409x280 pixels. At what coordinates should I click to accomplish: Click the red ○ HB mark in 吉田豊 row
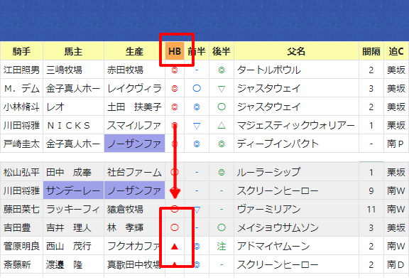[175, 227]
